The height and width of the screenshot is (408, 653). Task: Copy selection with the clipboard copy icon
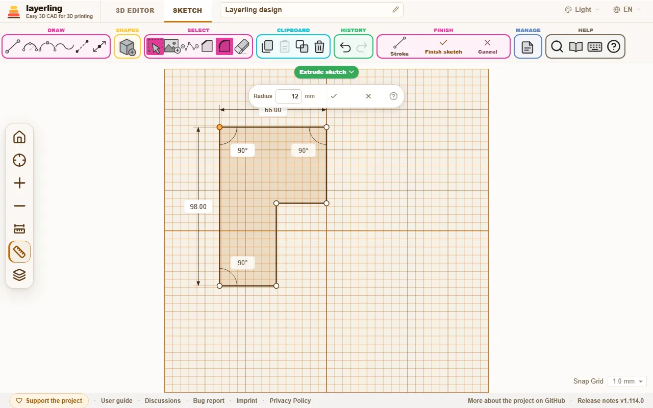(x=267, y=47)
